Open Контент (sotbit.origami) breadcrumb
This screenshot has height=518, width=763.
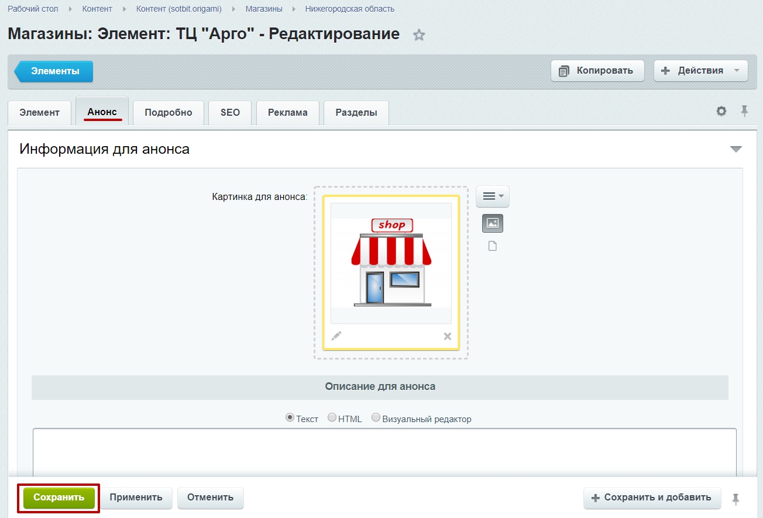[x=179, y=9]
